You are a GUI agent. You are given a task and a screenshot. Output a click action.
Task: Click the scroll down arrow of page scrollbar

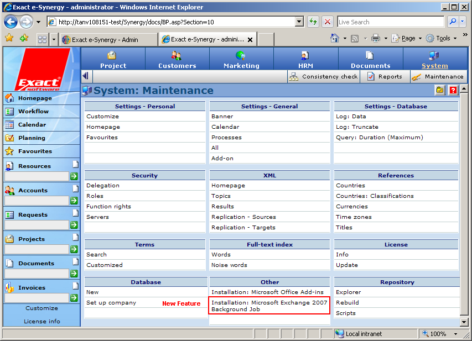[x=464, y=322]
